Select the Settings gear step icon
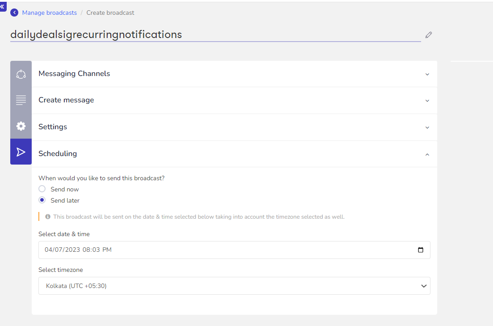 [x=21, y=126]
